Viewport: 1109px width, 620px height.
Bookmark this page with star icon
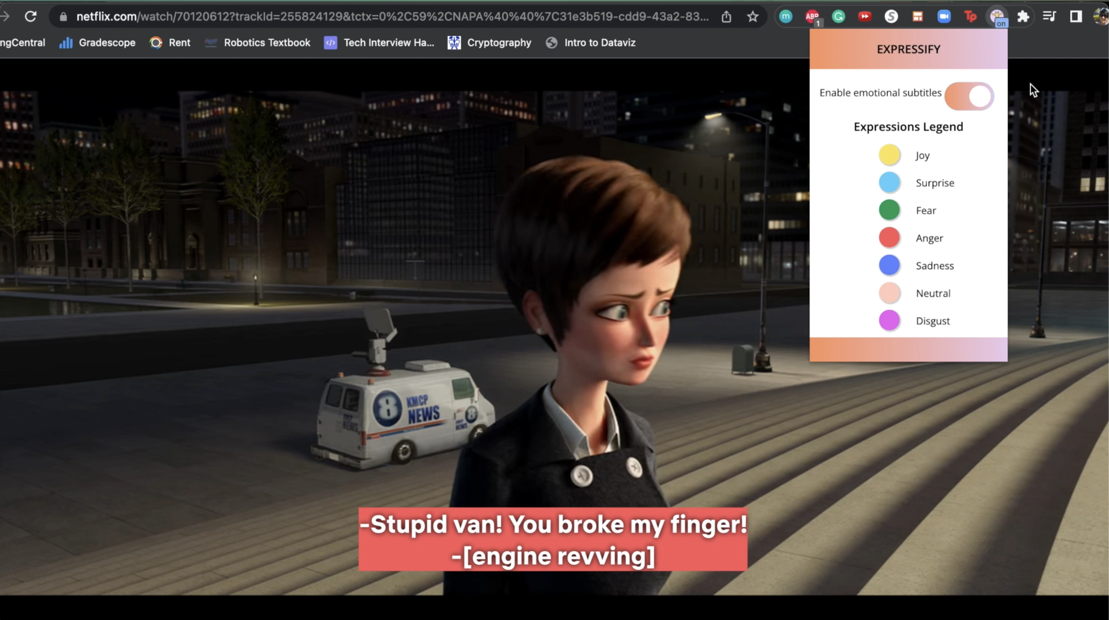click(x=753, y=17)
